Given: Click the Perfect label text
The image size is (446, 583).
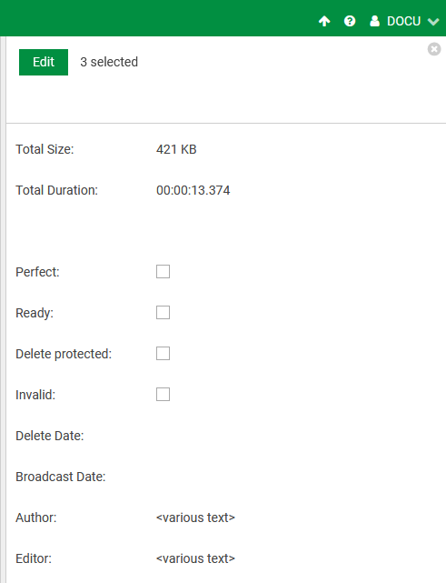Looking at the screenshot, I should [37, 272].
